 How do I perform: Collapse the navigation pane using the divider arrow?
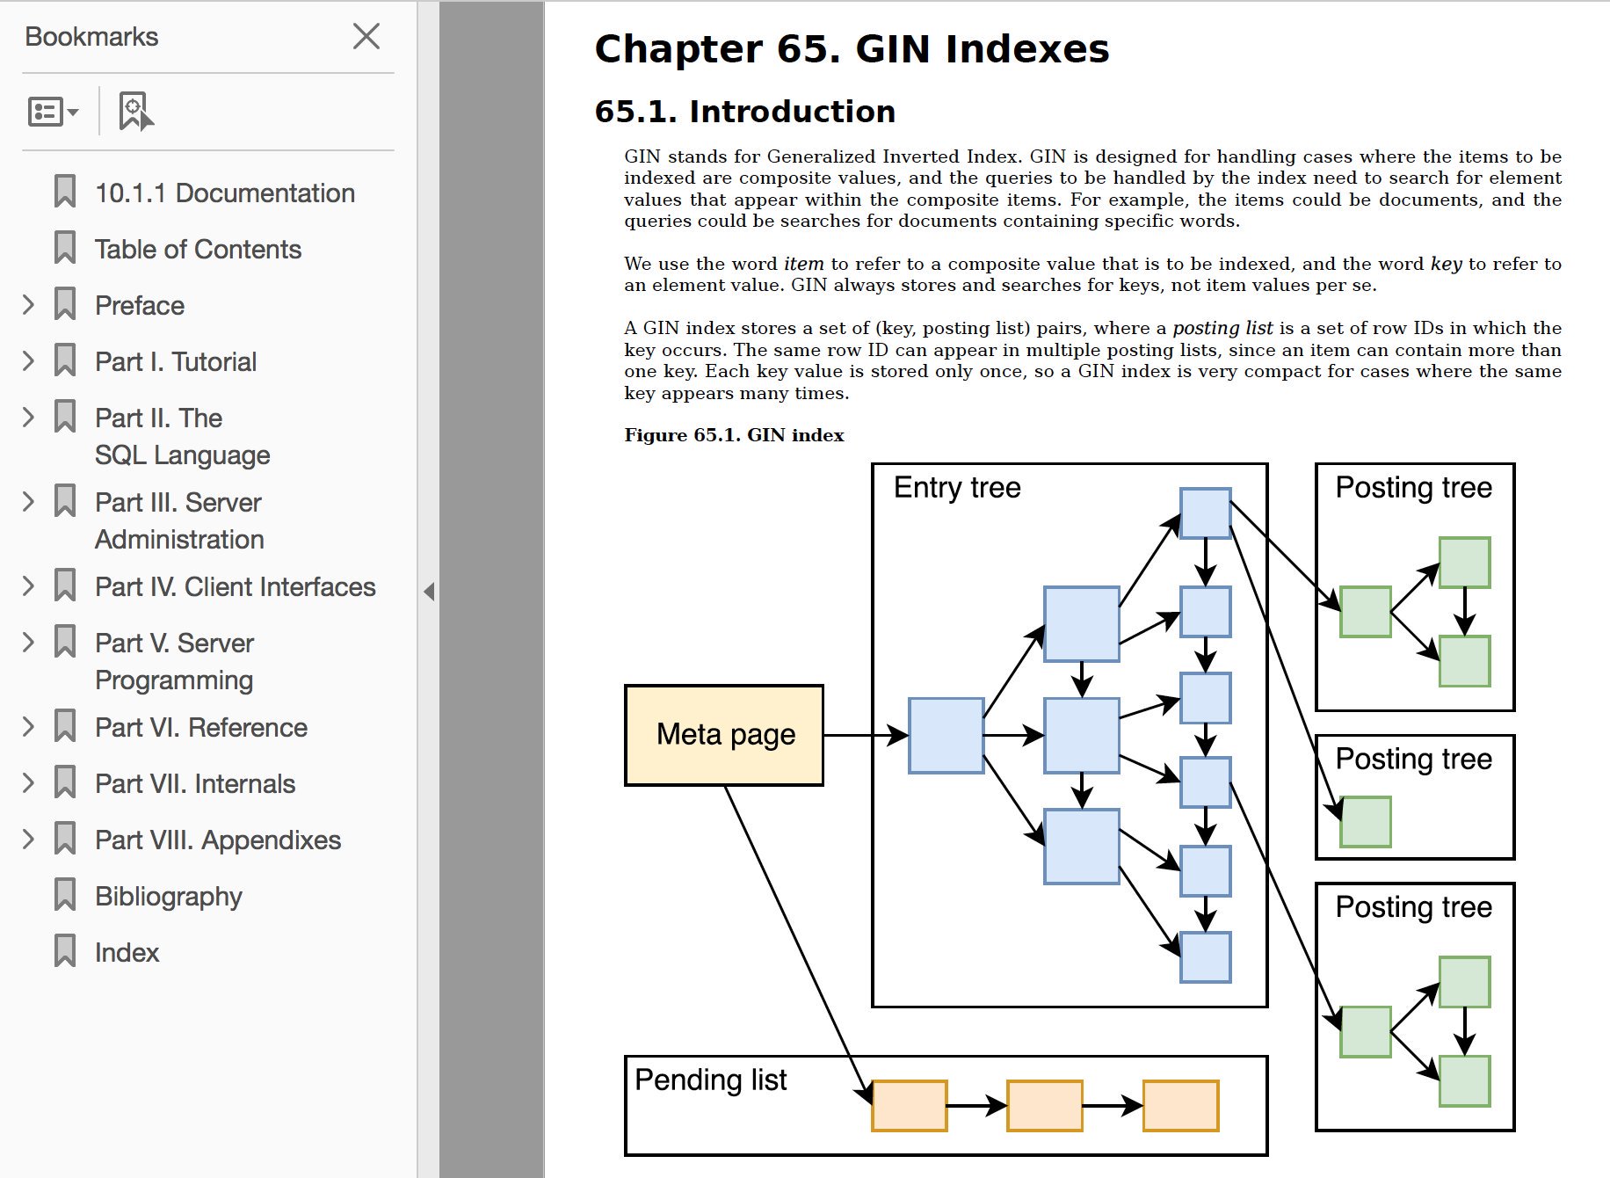point(429,592)
